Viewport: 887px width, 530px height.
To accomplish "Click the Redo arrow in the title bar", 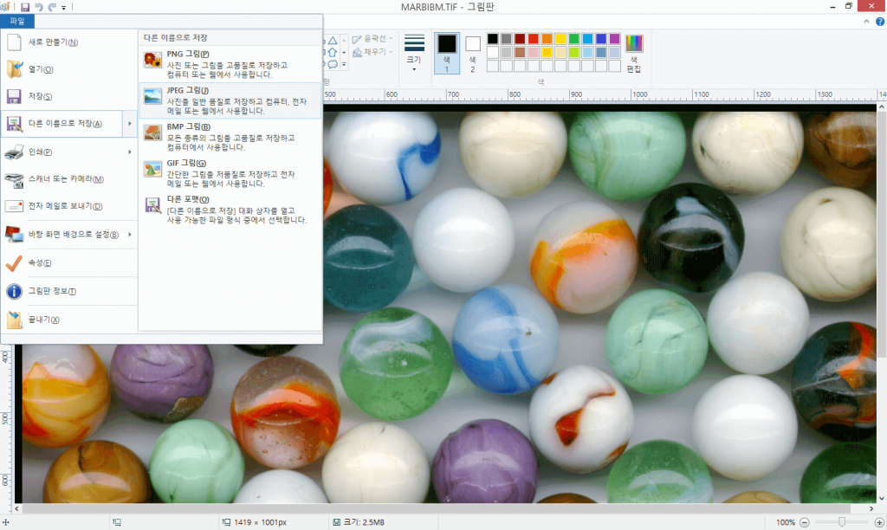I will point(52,7).
